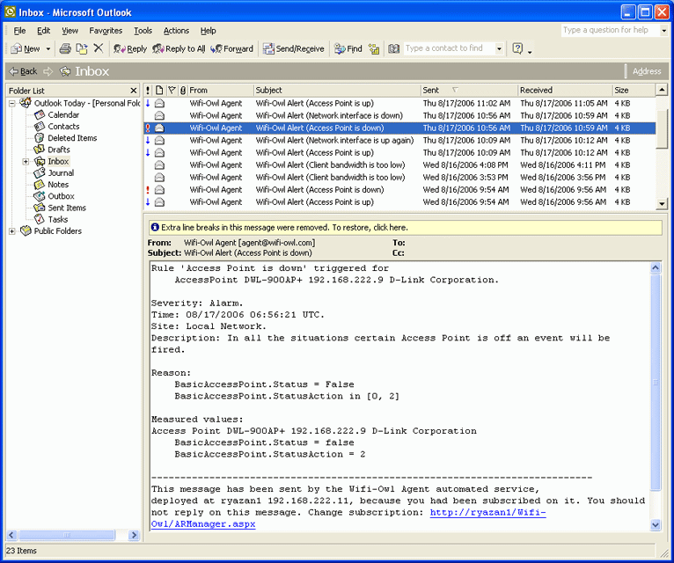Click the Delete (X) toolbar icon
674x563 pixels.
point(99,48)
